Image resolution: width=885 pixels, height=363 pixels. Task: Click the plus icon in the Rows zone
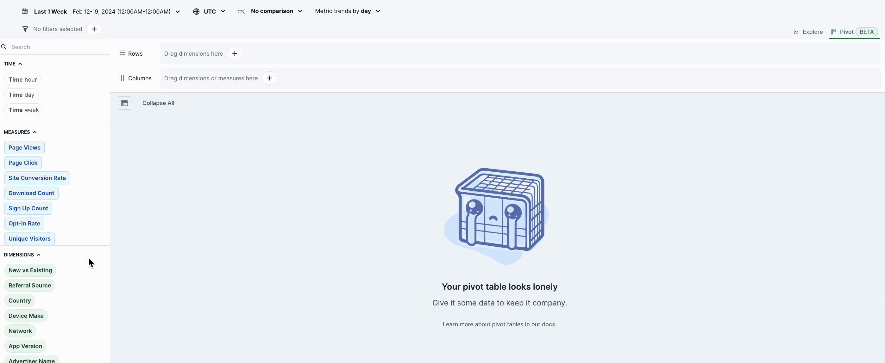(235, 53)
